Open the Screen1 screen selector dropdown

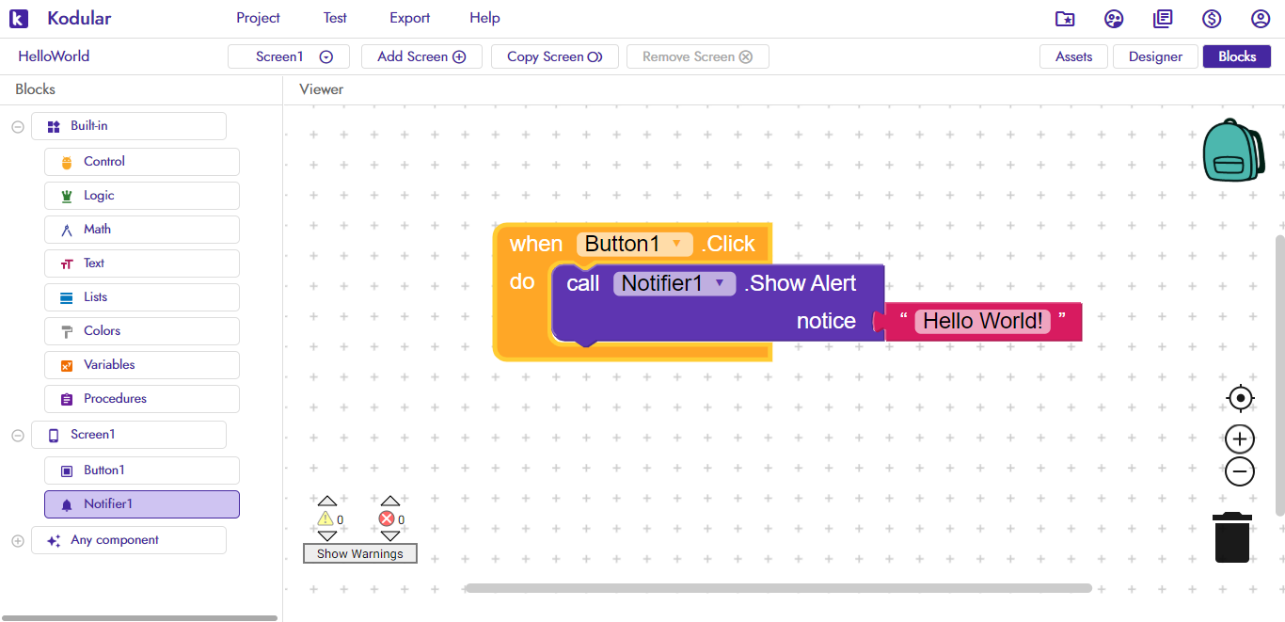click(x=289, y=56)
